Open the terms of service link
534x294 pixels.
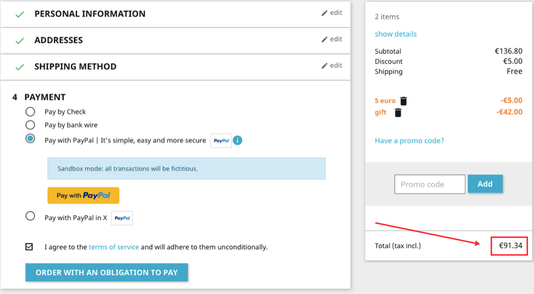tap(114, 247)
